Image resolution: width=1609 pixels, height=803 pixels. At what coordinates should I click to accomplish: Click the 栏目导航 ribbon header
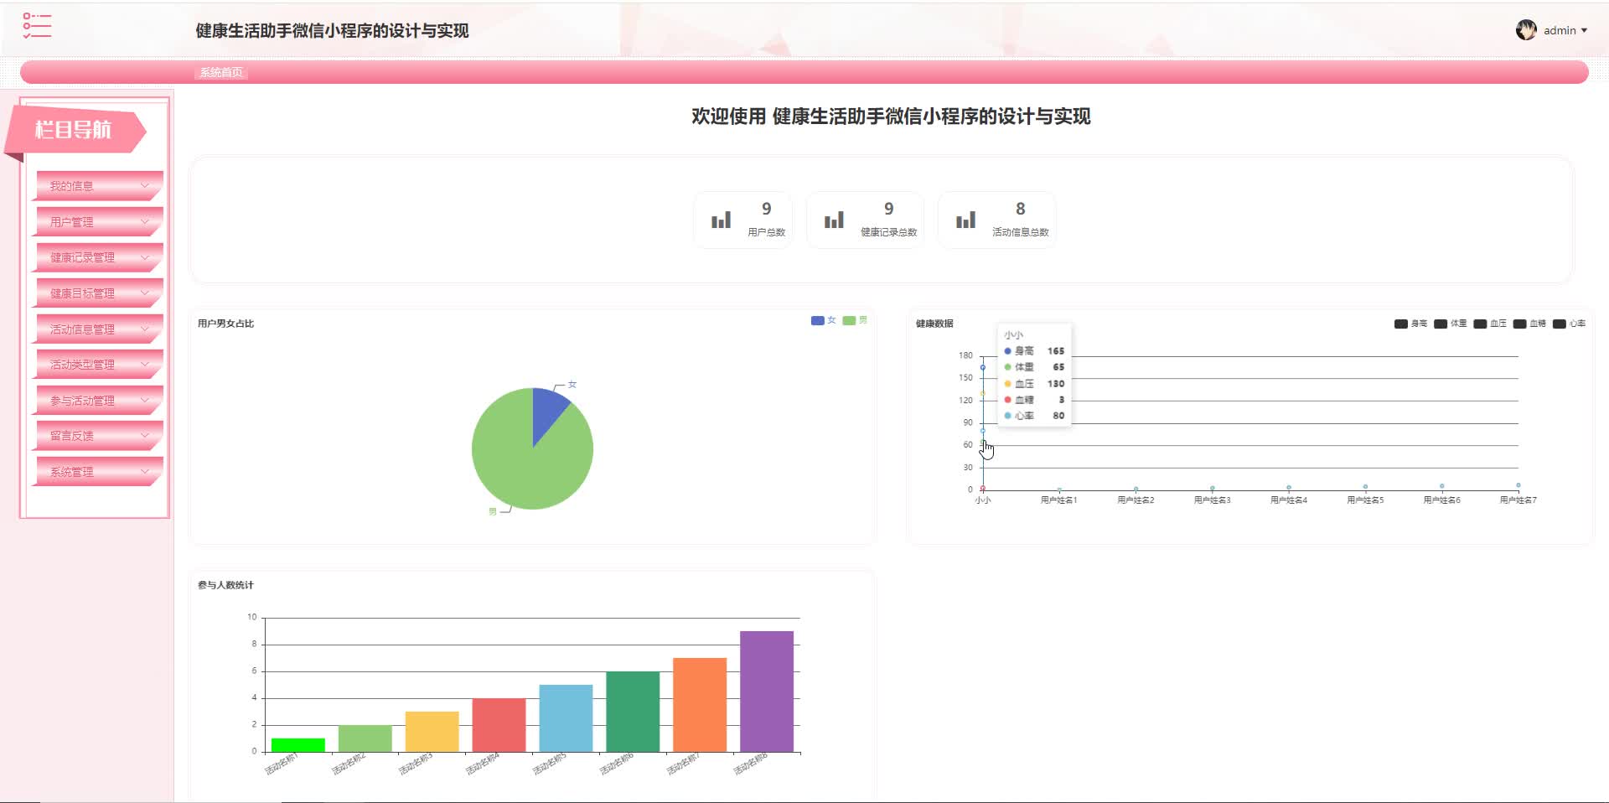75,131
